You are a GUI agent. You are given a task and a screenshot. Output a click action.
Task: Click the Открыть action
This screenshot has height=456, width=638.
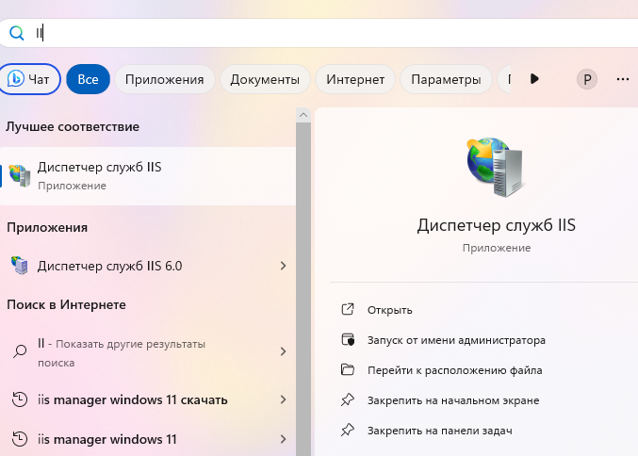389,310
